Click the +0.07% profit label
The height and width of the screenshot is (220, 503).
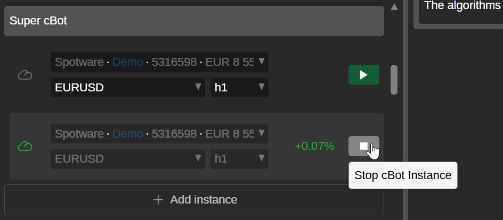[x=314, y=146]
